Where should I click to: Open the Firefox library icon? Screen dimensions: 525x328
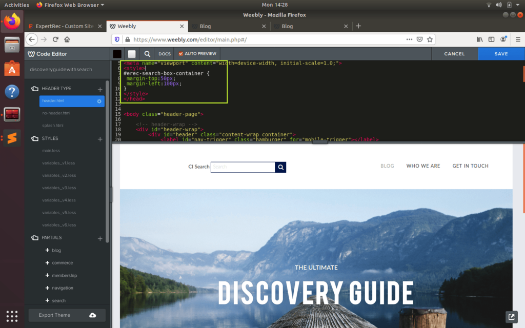479,39
